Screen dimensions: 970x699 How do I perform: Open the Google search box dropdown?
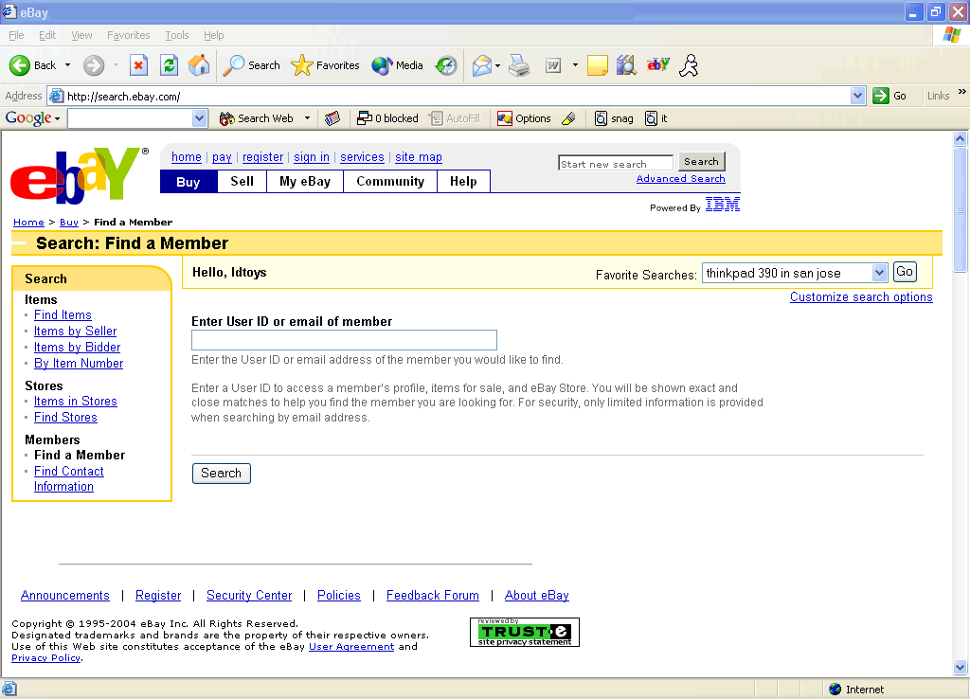pos(199,118)
